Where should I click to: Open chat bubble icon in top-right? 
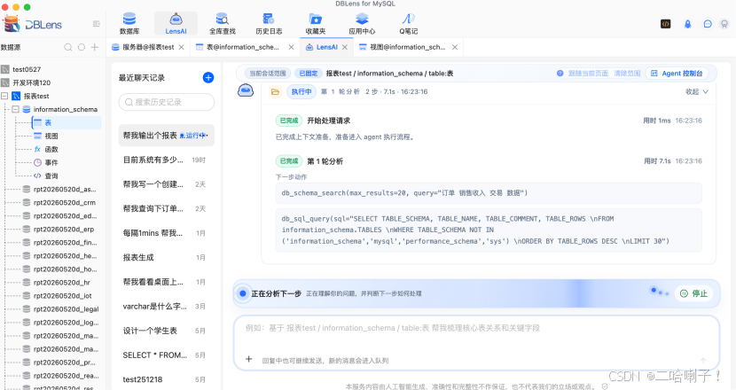point(708,24)
